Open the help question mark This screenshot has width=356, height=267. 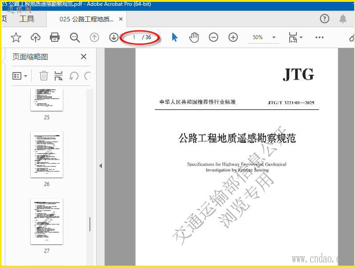click(x=324, y=19)
